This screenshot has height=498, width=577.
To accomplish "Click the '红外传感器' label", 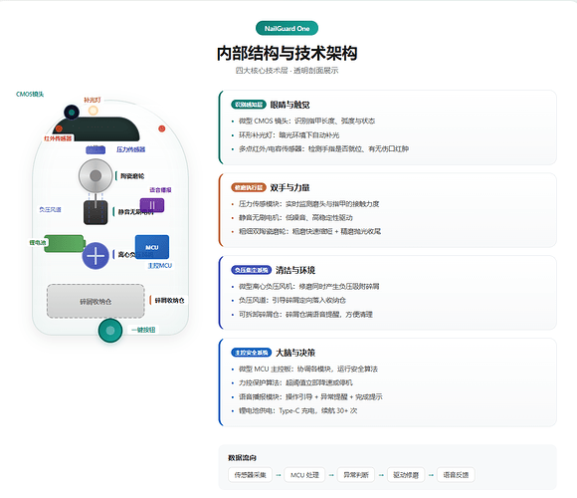I will 58,138.
